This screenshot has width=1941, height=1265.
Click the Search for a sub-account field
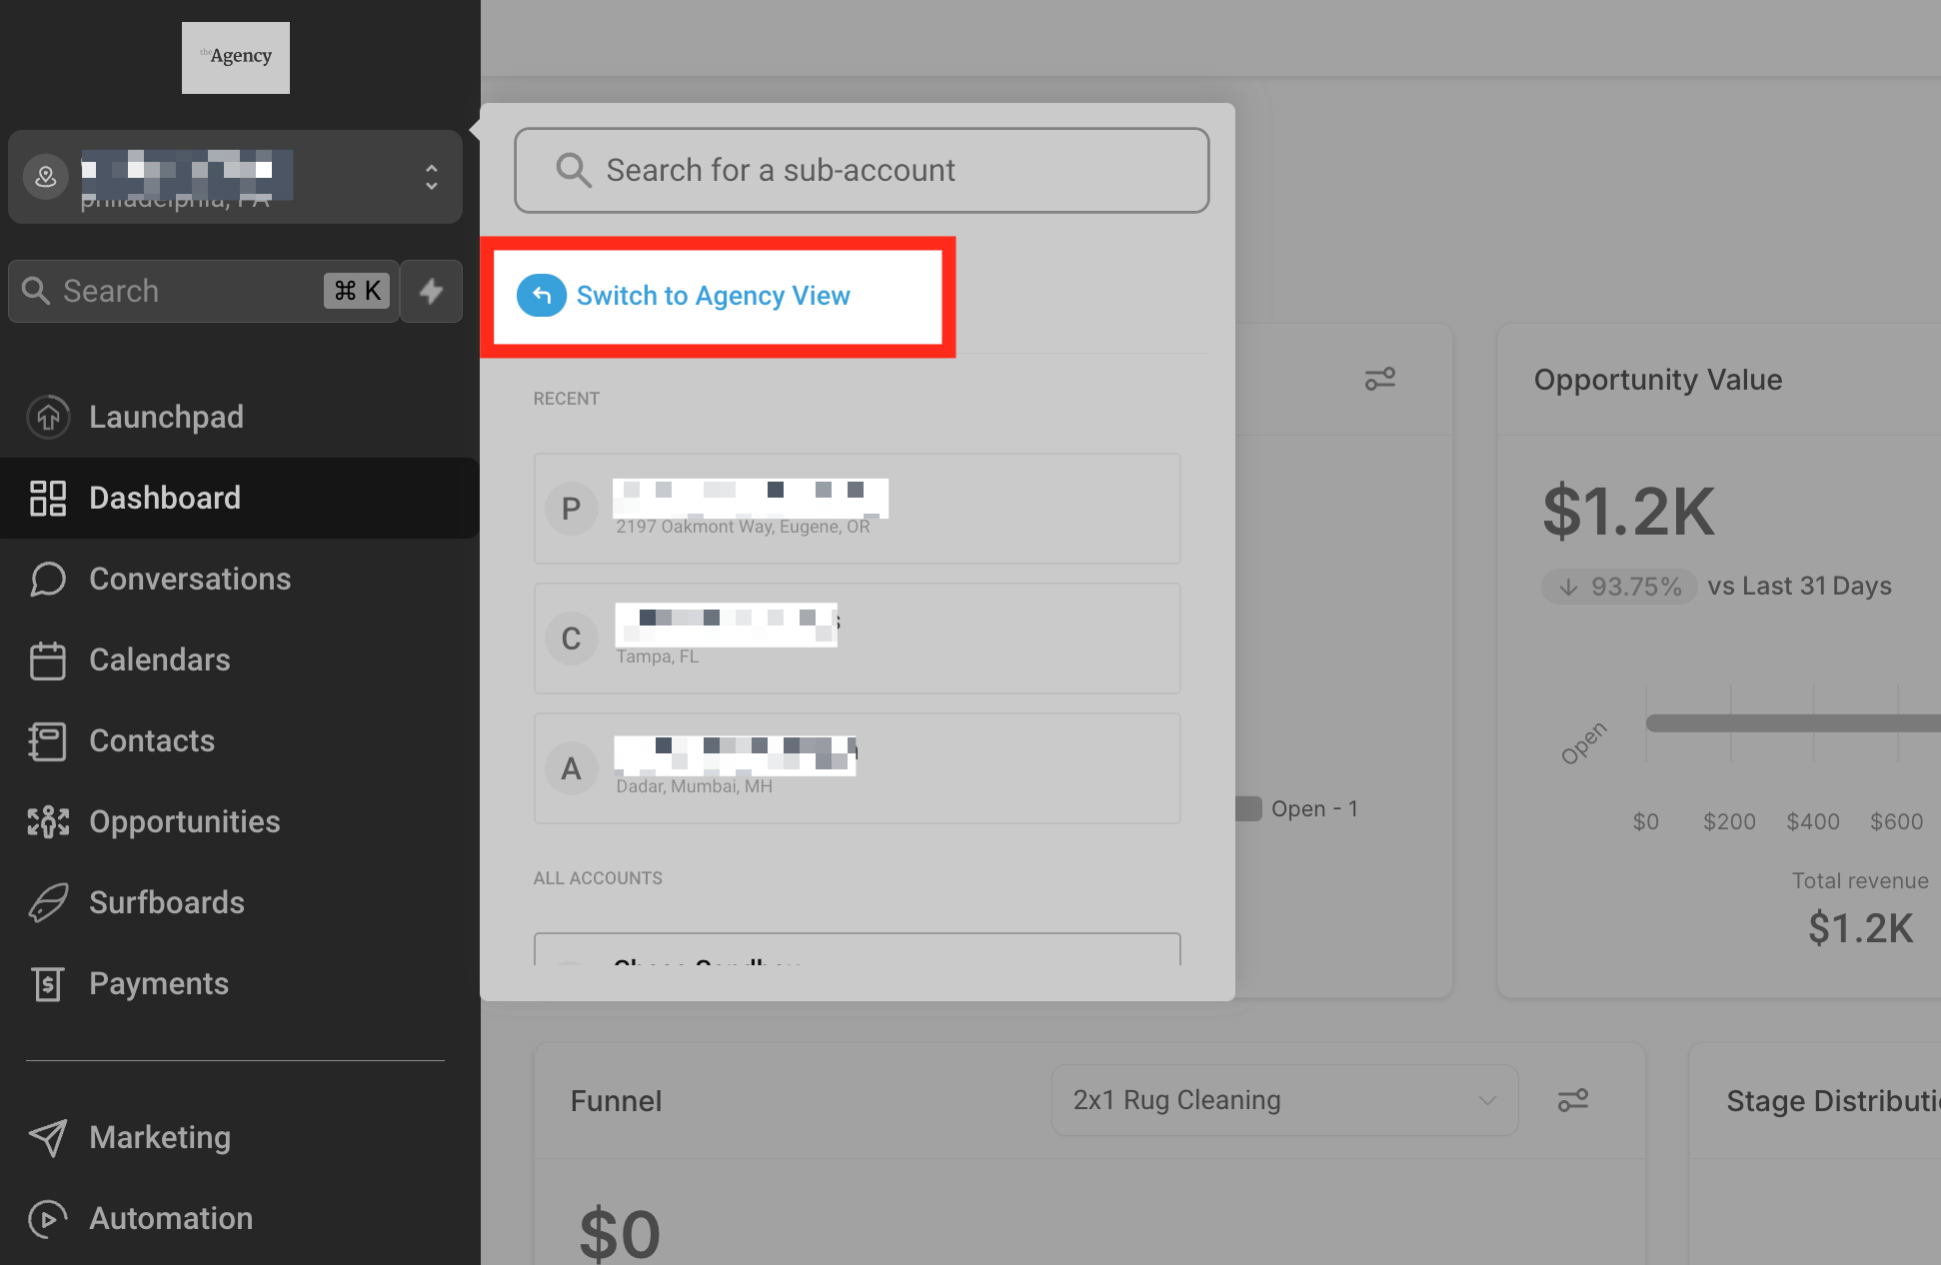click(861, 170)
